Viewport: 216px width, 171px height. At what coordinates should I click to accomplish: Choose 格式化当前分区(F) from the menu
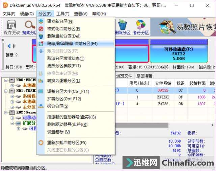pos(76,29)
